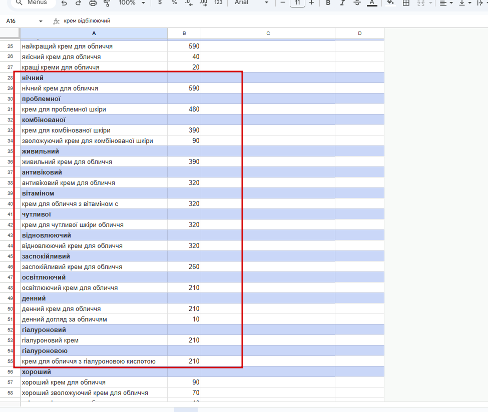Select cell нічний крем для обличчя
The width and height of the screenshot is (488, 412).
coord(94,88)
